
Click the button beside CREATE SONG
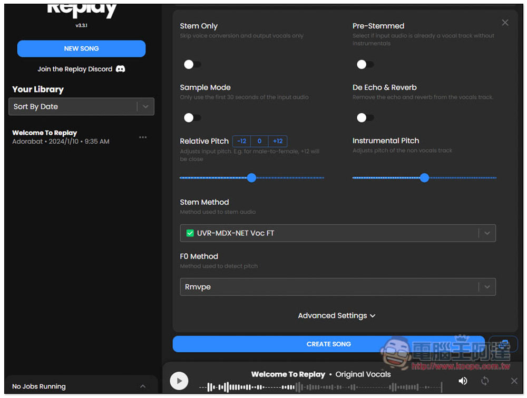pyautogui.click(x=503, y=344)
